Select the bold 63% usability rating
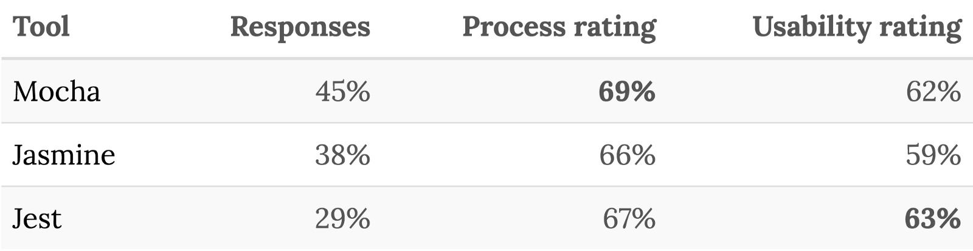The width and height of the screenshot is (973, 251). pyautogui.click(x=933, y=219)
